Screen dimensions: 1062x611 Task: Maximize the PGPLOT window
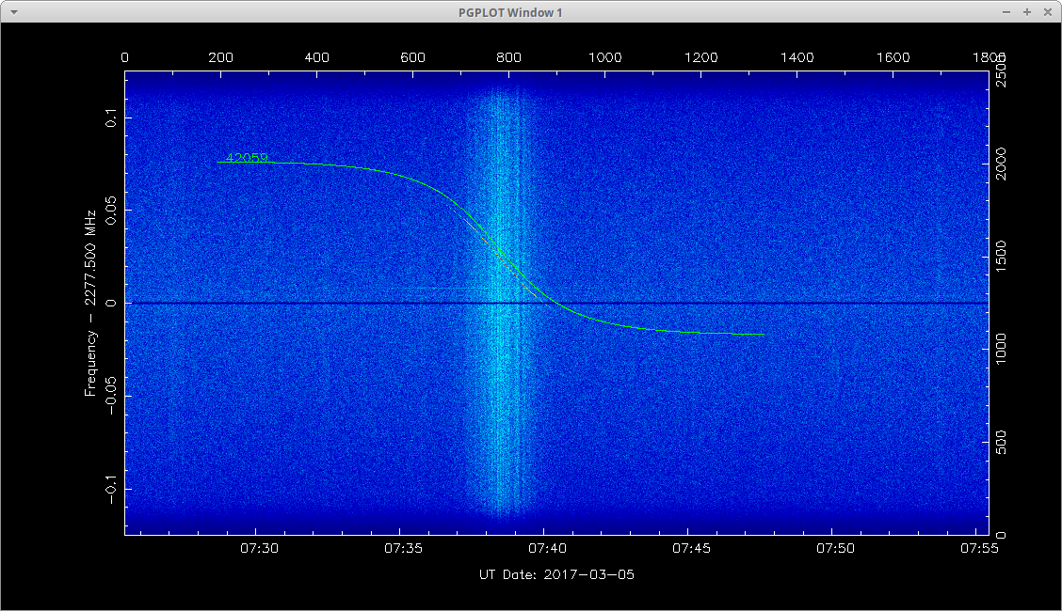[x=1026, y=12]
